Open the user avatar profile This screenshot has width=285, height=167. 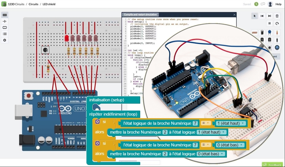(270, 4)
